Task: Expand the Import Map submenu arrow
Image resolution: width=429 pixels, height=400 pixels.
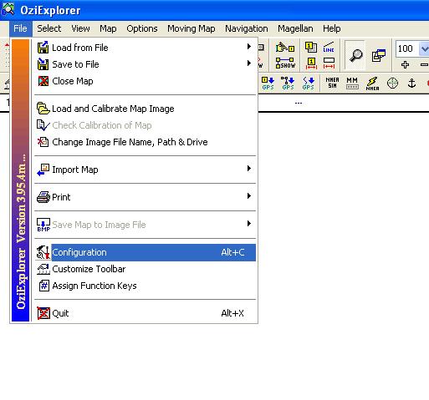Action: click(249, 168)
